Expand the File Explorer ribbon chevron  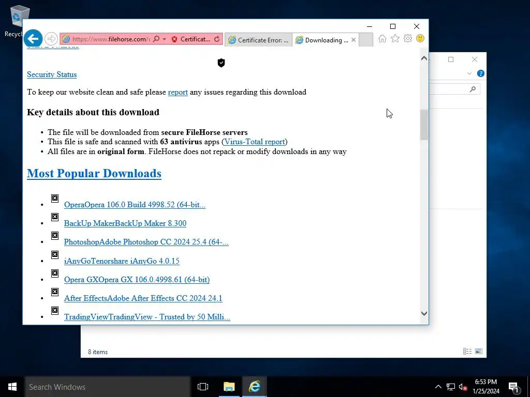469,73
